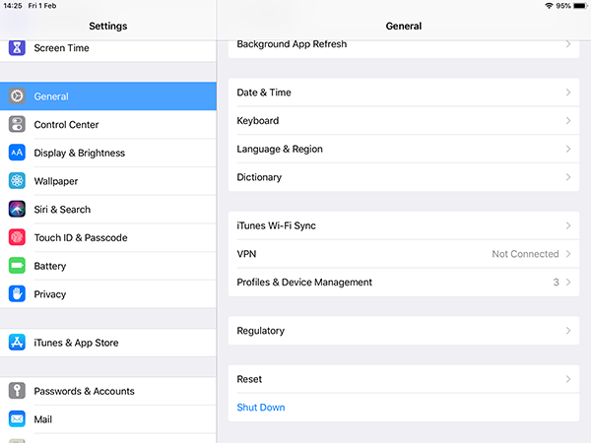Open VPN Not Connected chevron
The height and width of the screenshot is (443, 591).
tap(568, 254)
